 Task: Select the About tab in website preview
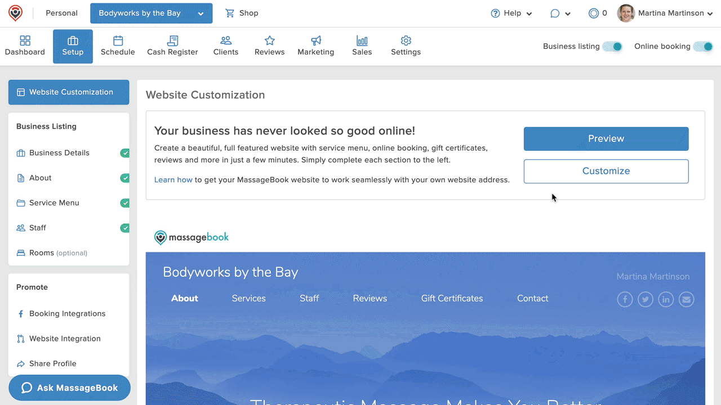tap(185, 299)
